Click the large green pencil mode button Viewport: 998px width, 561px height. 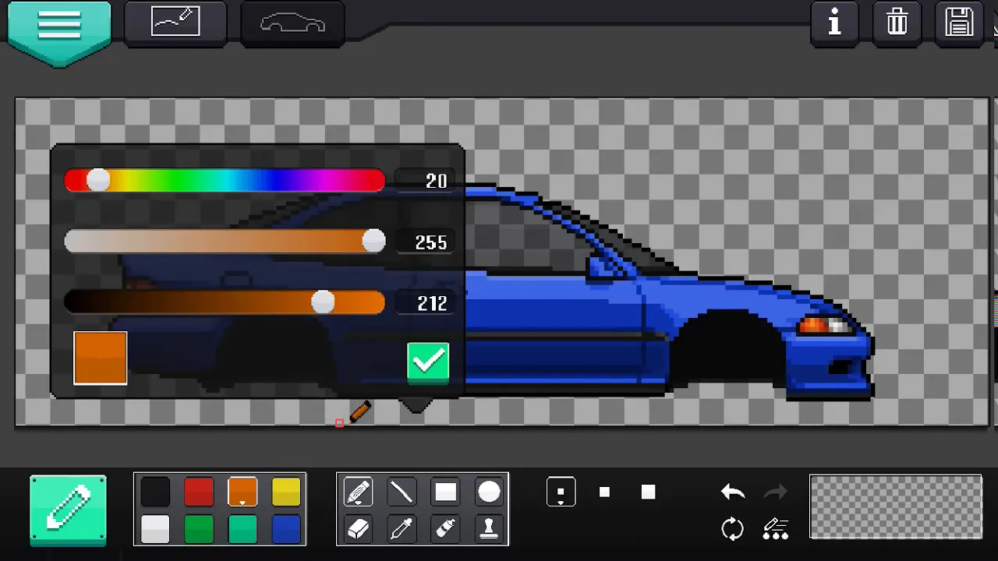pyautogui.click(x=69, y=510)
